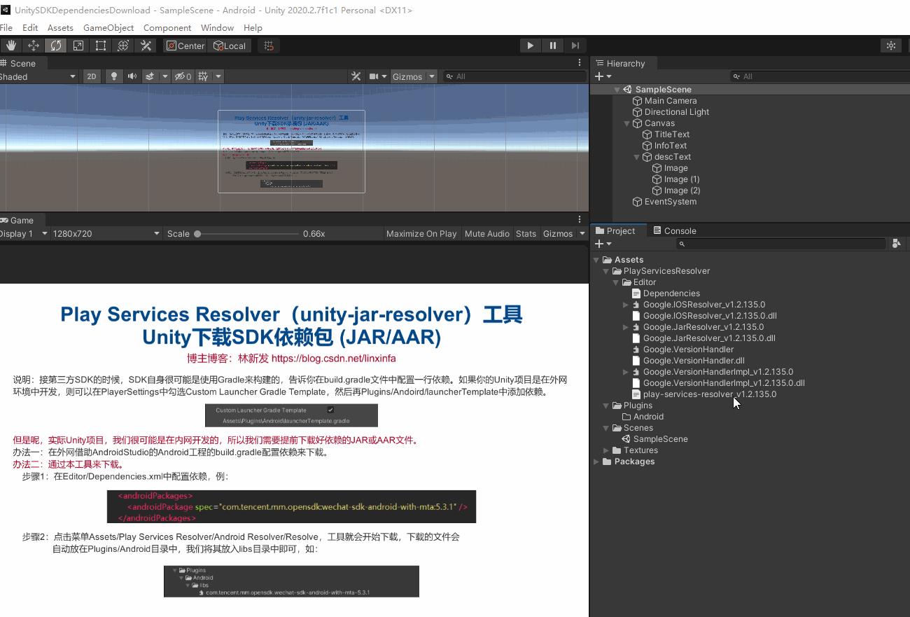Open Project search by type filter icon
This screenshot has width=910, height=617.
pyautogui.click(x=895, y=244)
